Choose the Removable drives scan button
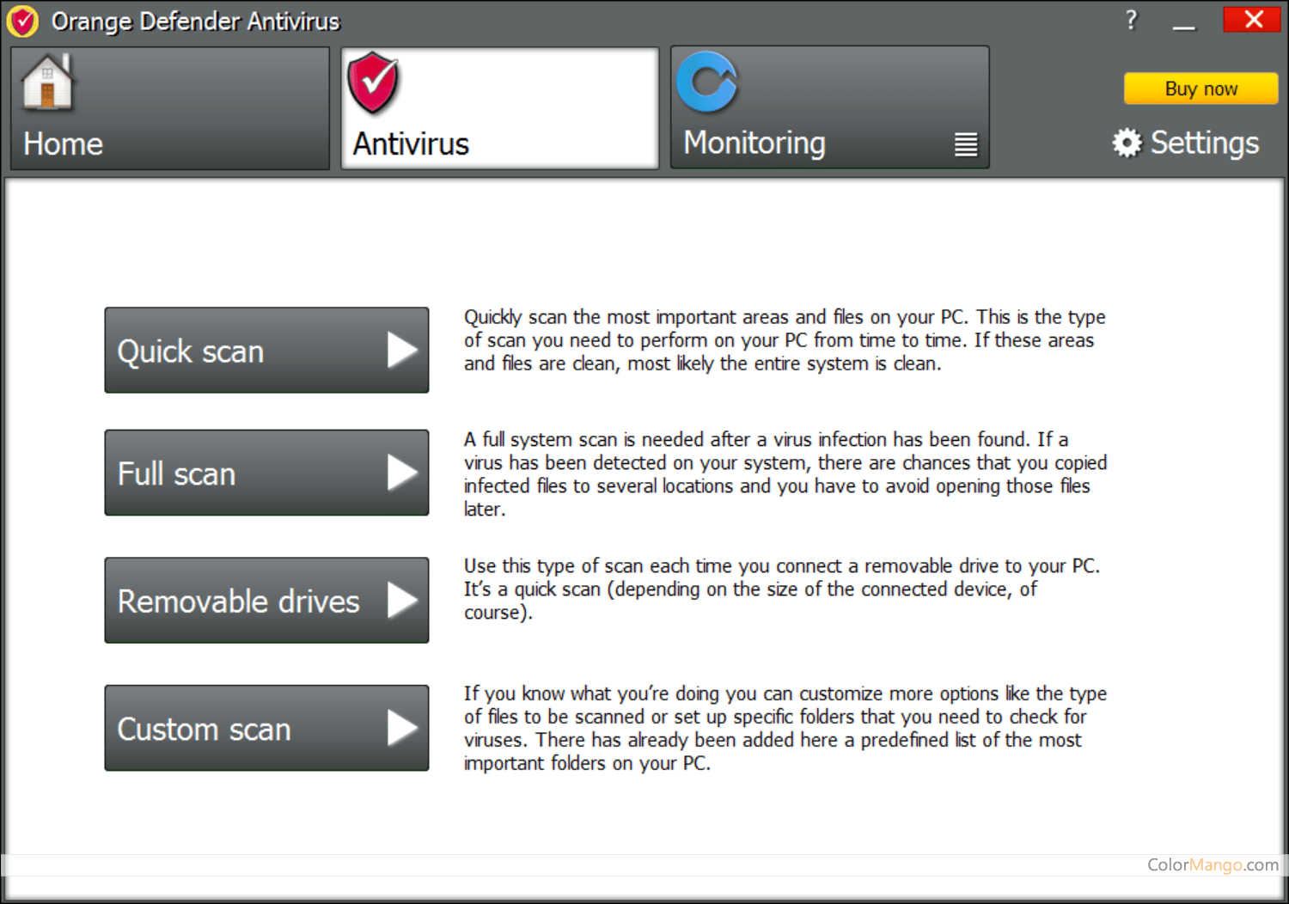The image size is (1289, 904). pyautogui.click(x=266, y=601)
